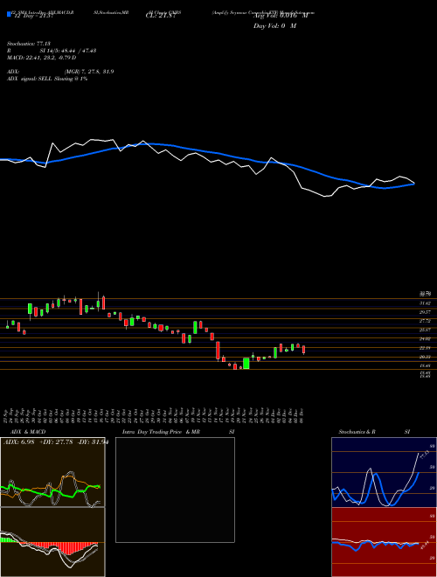Click the 'MACD: 22.41, 23.2, -0.79 D' line
Viewport: 437px width, 577px height.
click(42, 58)
